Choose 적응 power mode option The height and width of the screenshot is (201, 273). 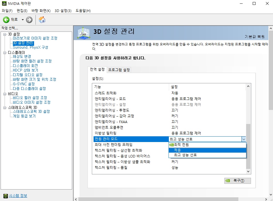[207, 150]
